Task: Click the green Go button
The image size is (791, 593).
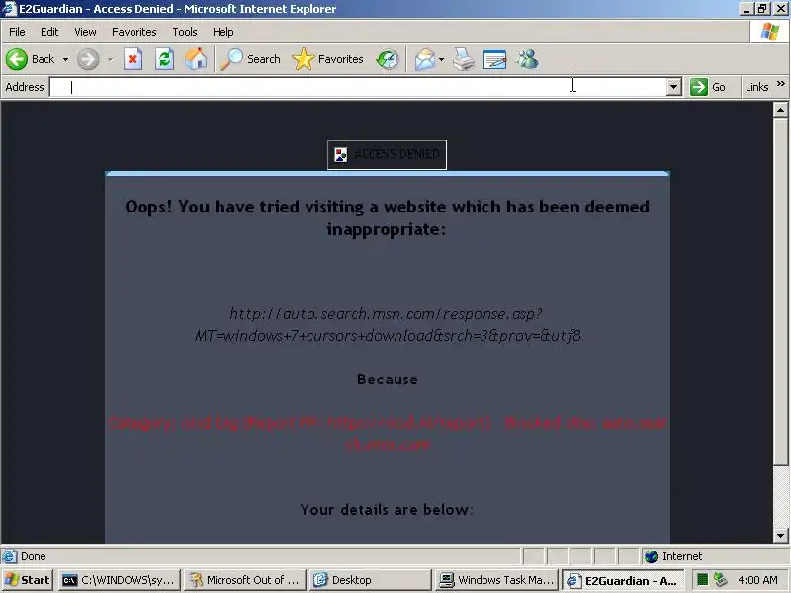Action: (708, 87)
